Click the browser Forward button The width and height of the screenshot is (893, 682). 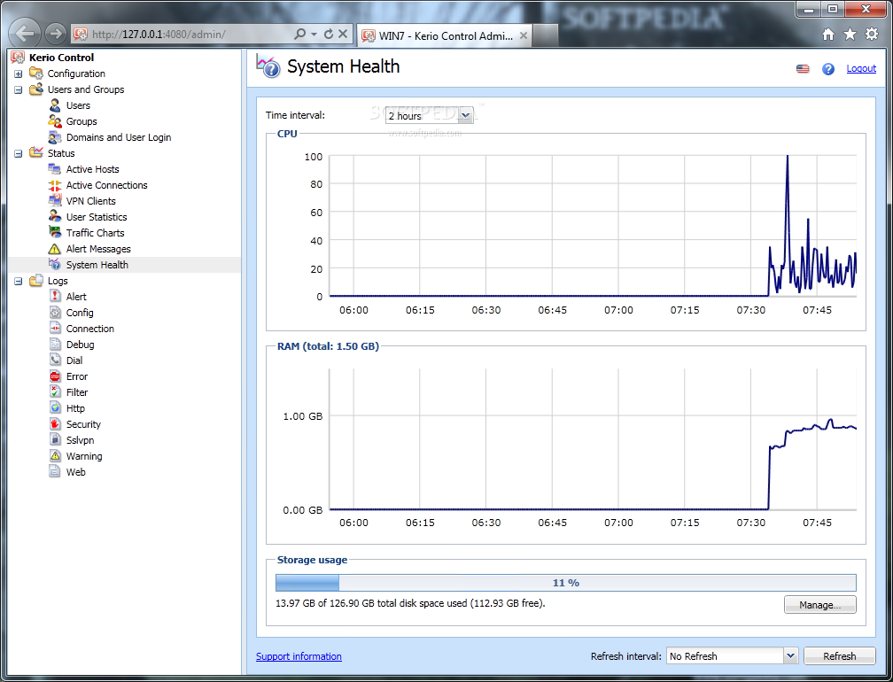[55, 34]
